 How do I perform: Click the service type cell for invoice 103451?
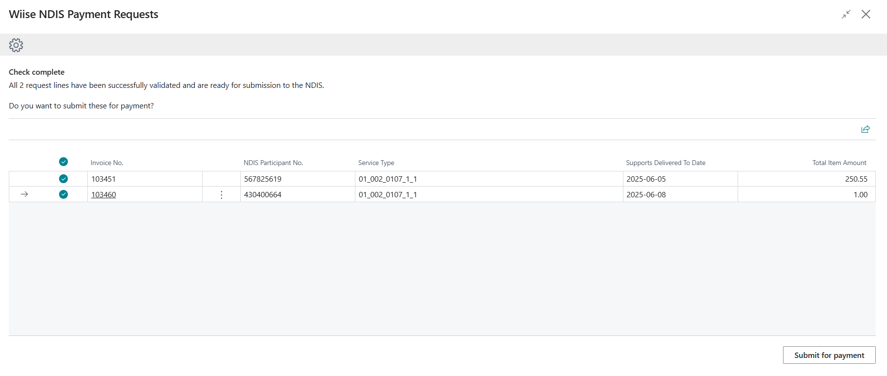(489, 179)
